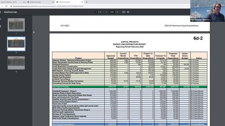Zoom in the PDF with plus button
225x126 pixels.
coord(117,12)
